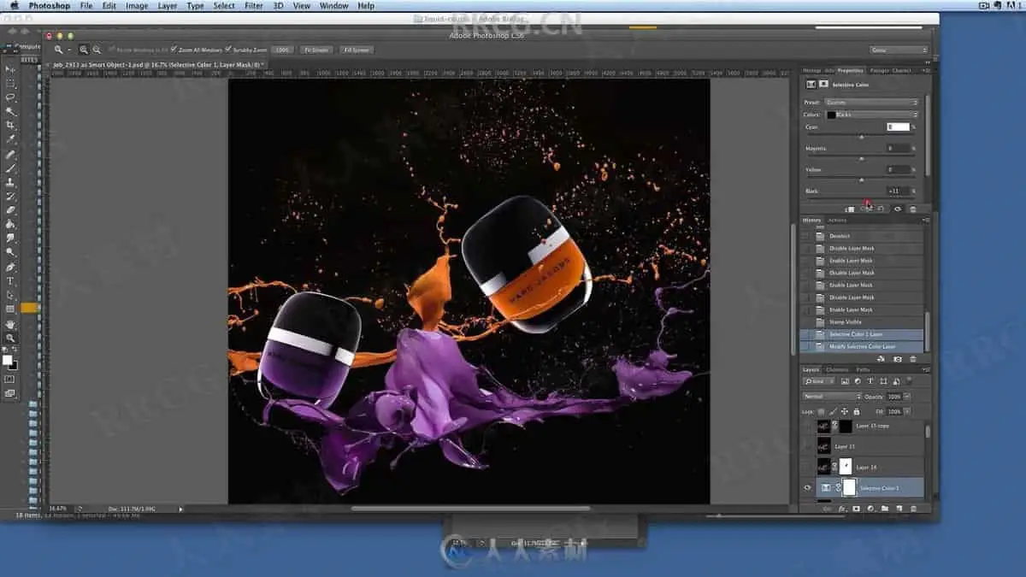
Task: Delete layer via Layers trash icon
Action: coord(913,509)
